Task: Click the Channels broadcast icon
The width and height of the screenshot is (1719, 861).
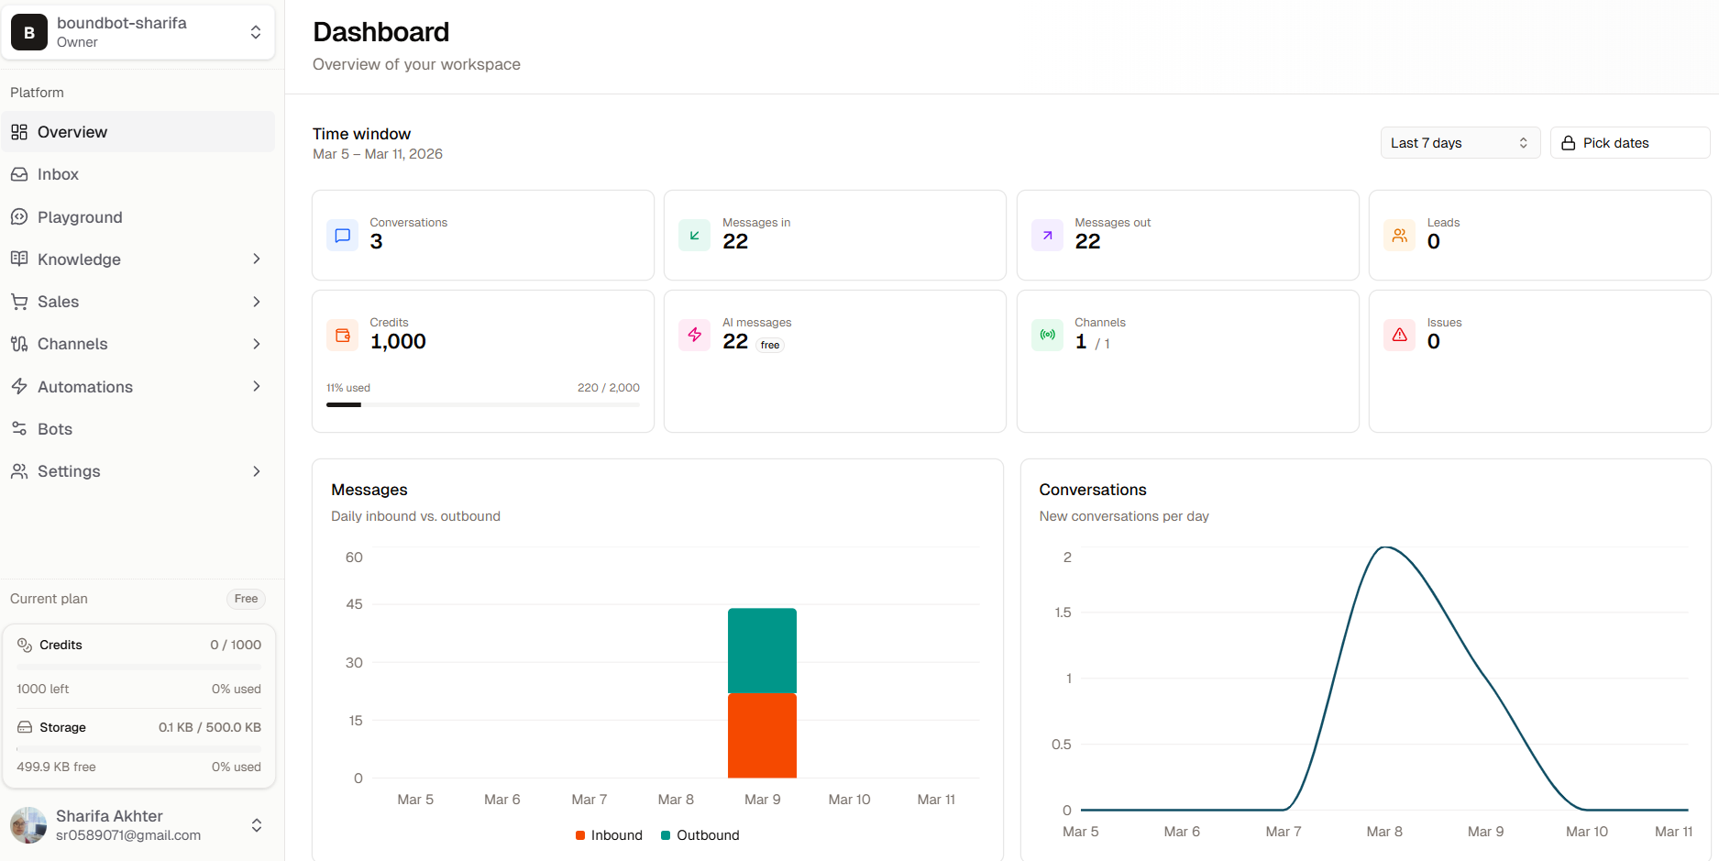Action: coord(1047,336)
